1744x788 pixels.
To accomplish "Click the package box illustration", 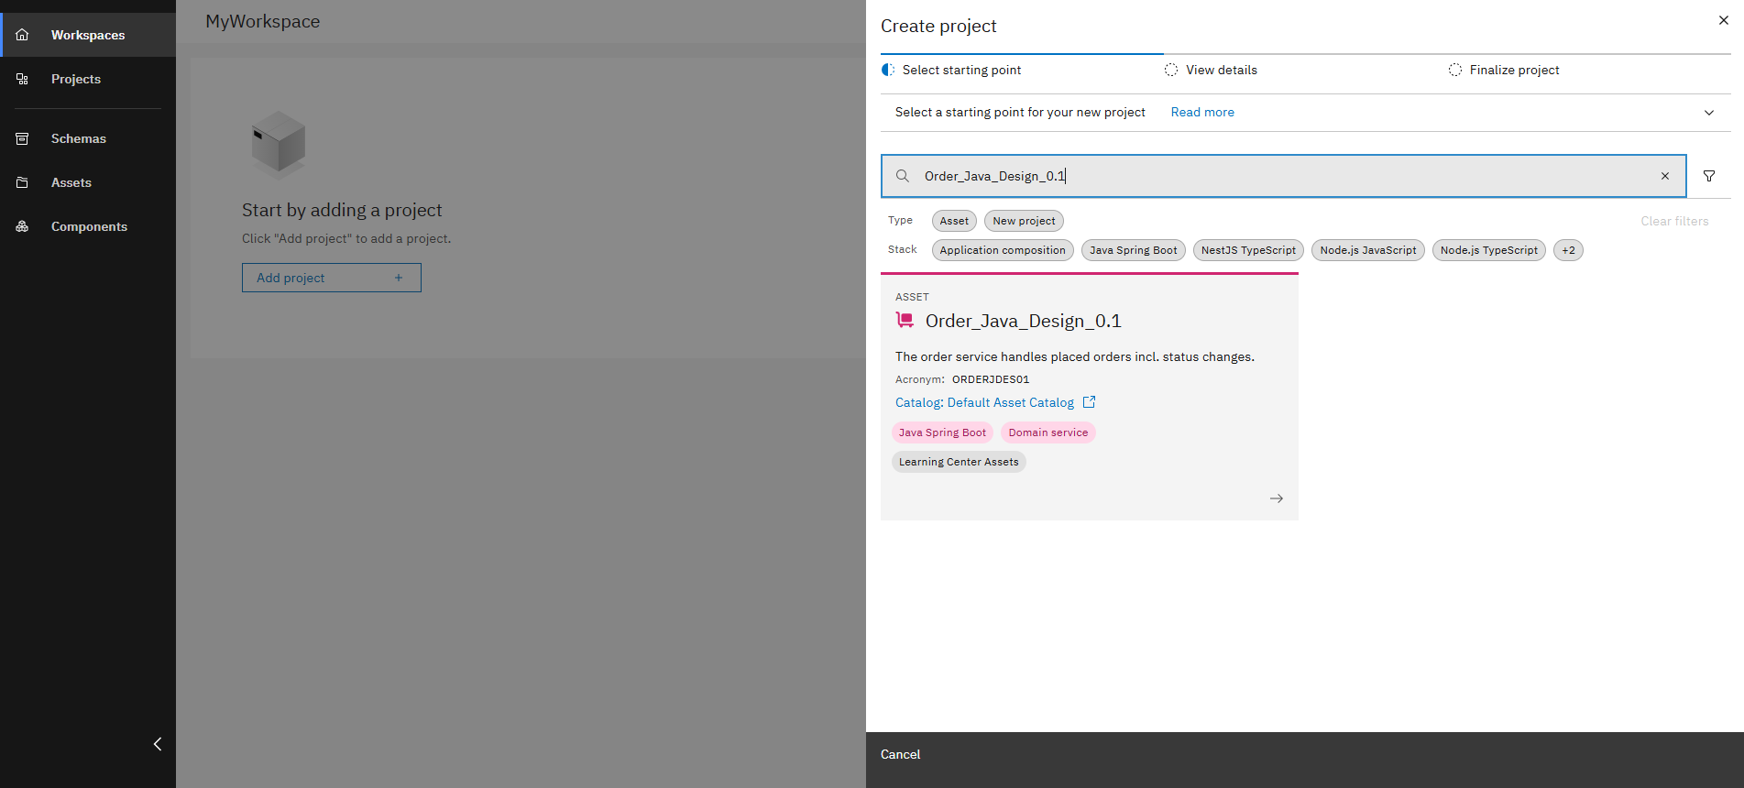I will 279,144.
